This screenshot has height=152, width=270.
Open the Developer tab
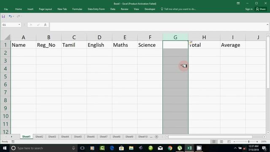[x=150, y=9]
